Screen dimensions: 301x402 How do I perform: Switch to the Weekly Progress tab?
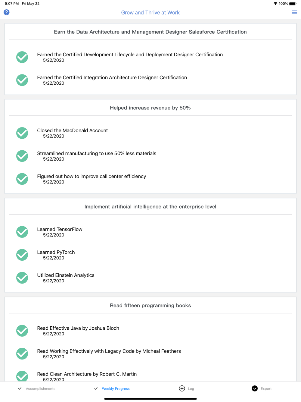[116, 389]
